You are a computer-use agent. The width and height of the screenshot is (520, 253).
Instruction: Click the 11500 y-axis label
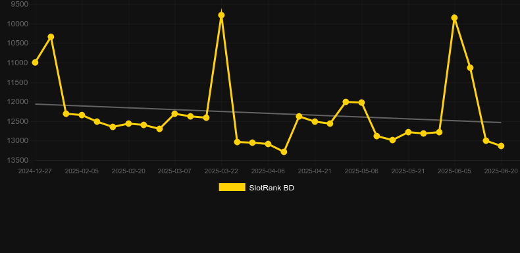coord(18,82)
